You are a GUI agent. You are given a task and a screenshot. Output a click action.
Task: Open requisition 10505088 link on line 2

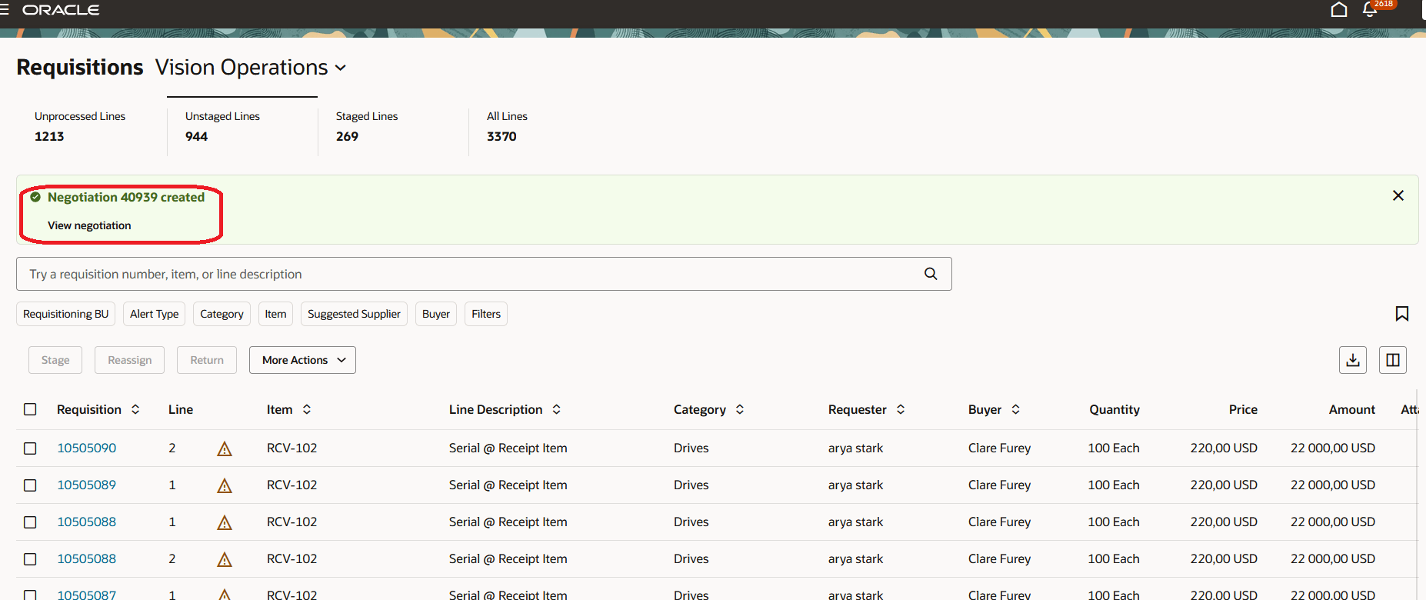point(87,558)
